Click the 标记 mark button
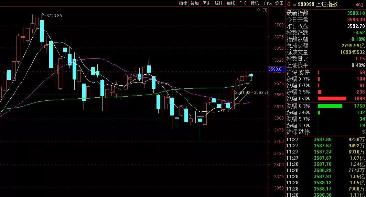This screenshot has width=366, height=197. 255,3
